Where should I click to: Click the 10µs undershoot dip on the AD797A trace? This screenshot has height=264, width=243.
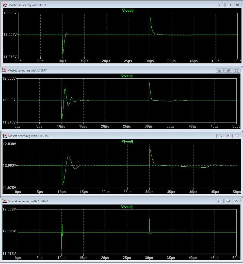(62, 251)
